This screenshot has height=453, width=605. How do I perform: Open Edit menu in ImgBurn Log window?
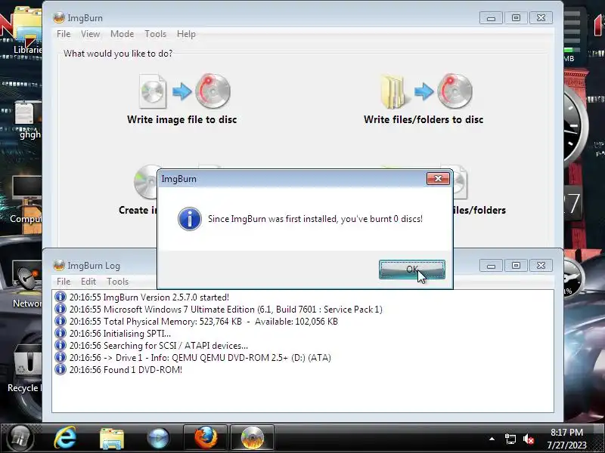(x=88, y=282)
